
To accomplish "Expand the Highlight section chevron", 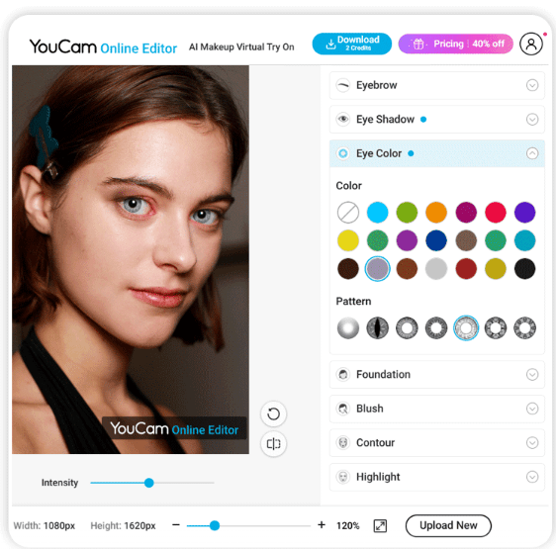I will tap(532, 477).
